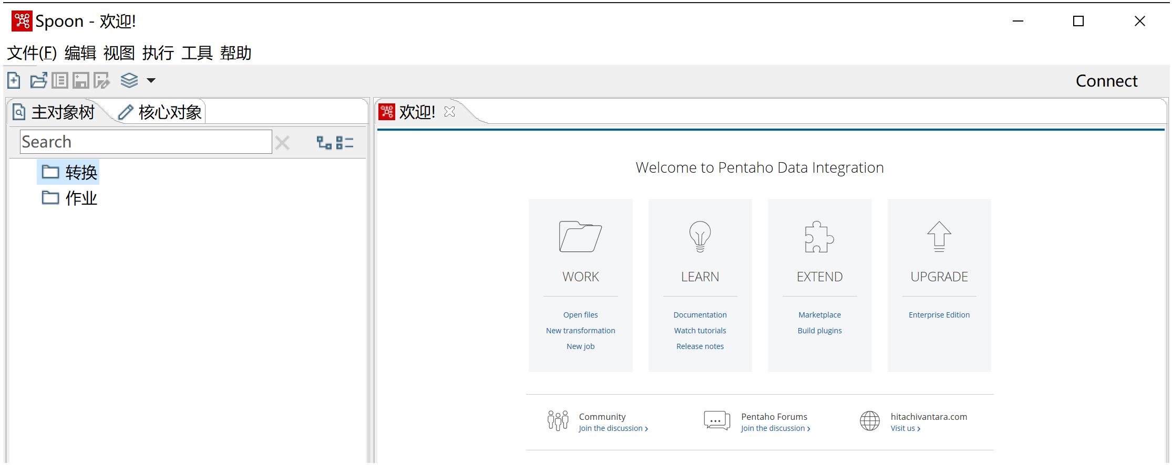Click the expand all tree icon
The image size is (1172, 465).
point(324,142)
